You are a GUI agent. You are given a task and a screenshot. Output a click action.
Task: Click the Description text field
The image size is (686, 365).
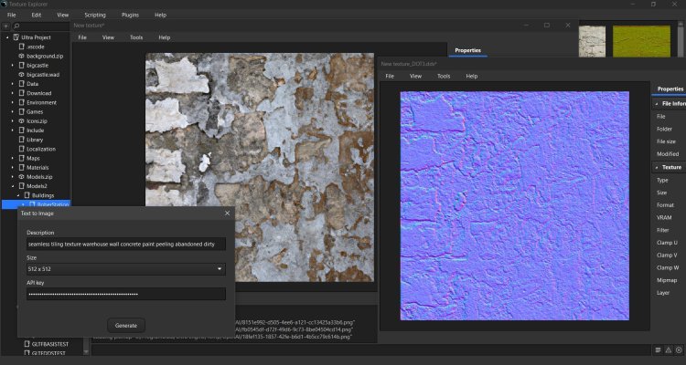tap(125, 245)
